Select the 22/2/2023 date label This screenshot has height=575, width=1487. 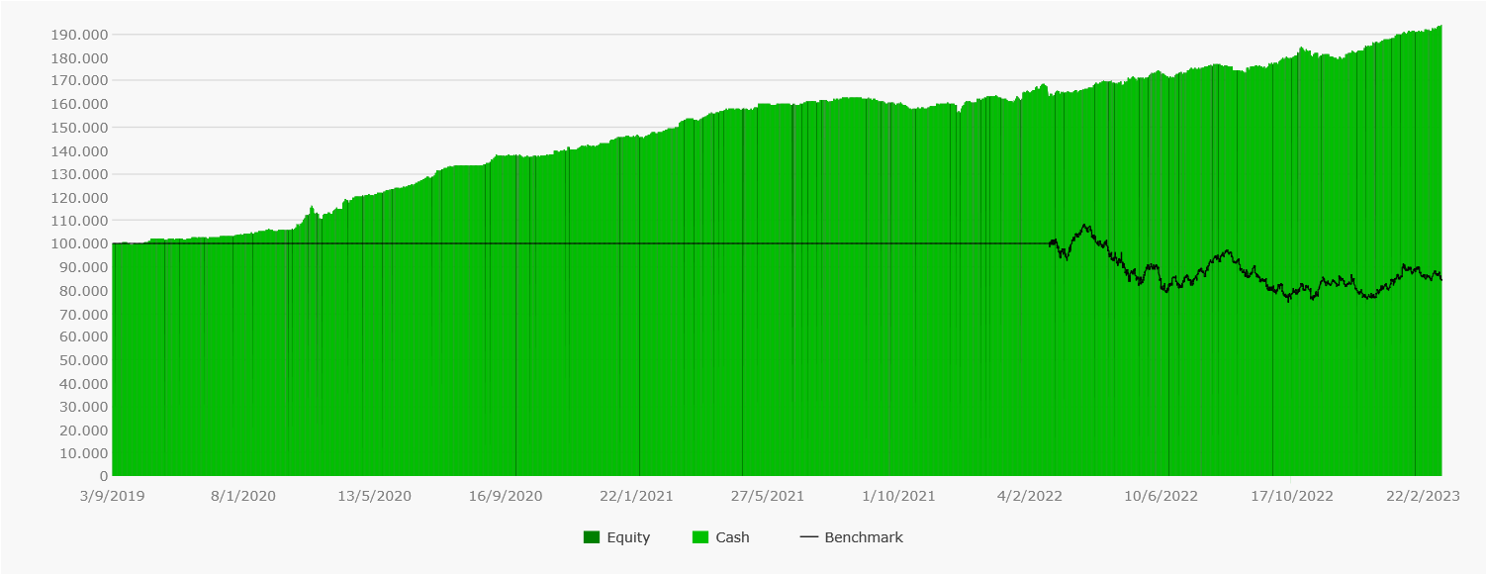coord(1422,496)
